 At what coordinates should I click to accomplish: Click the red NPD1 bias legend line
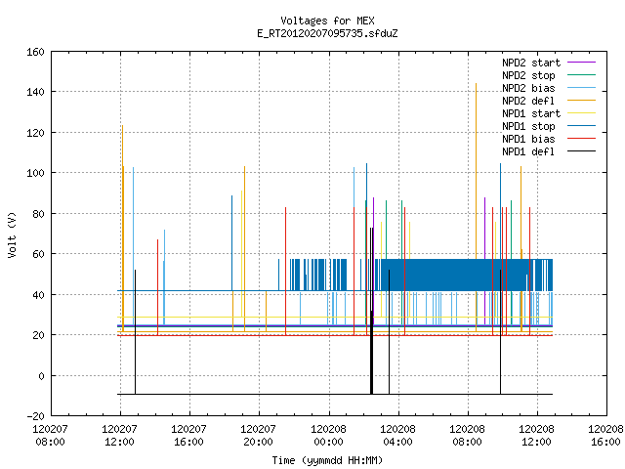(x=581, y=139)
